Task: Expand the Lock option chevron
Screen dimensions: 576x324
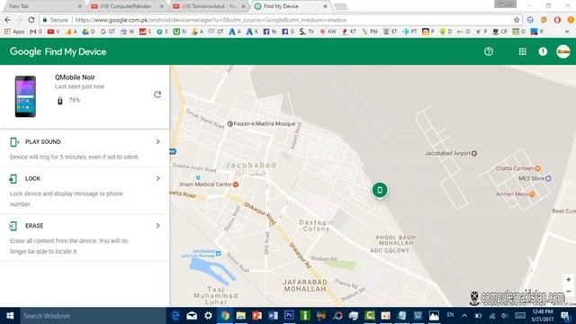Action: [x=158, y=178]
